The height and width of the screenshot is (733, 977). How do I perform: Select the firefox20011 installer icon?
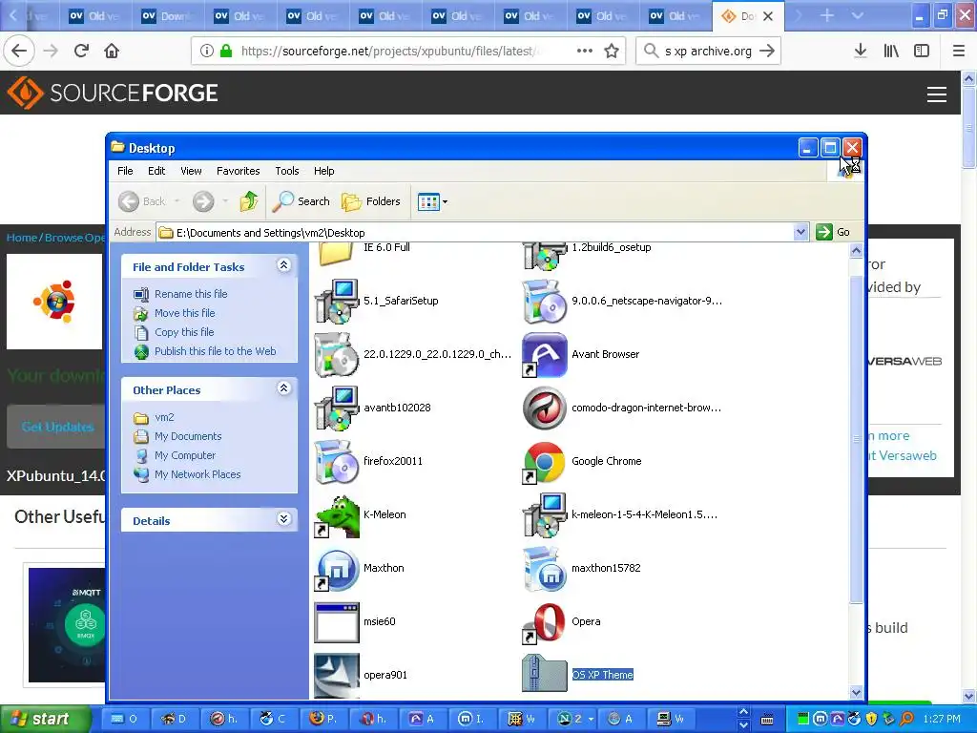(x=337, y=462)
